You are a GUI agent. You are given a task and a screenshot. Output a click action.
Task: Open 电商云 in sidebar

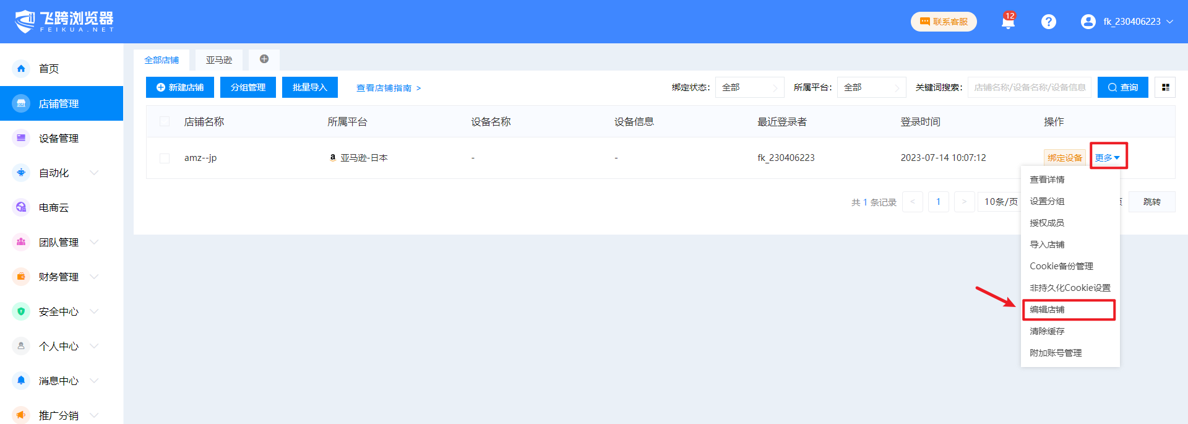(53, 207)
